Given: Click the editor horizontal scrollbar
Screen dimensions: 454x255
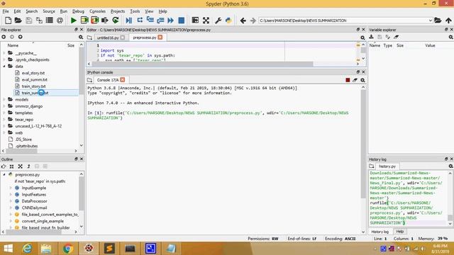Looking at the screenshot, I should (x=203, y=64).
